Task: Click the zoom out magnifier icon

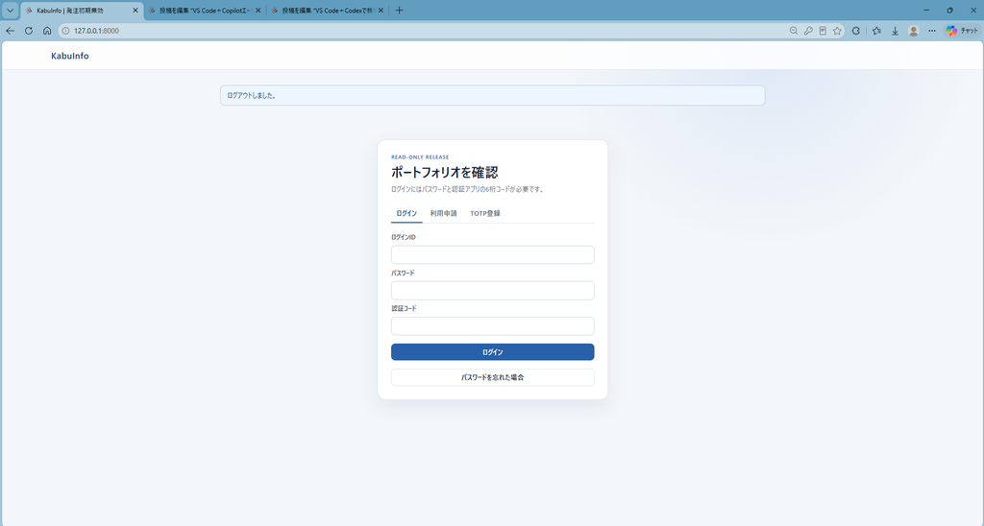Action: tap(793, 31)
